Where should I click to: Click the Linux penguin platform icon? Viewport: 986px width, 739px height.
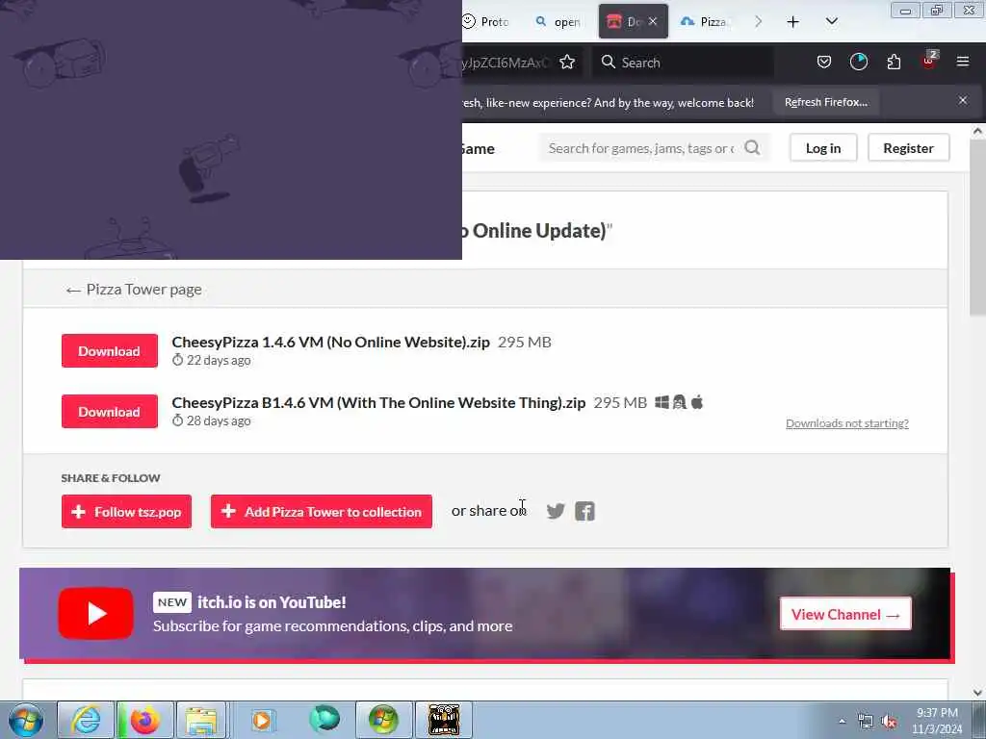click(679, 402)
